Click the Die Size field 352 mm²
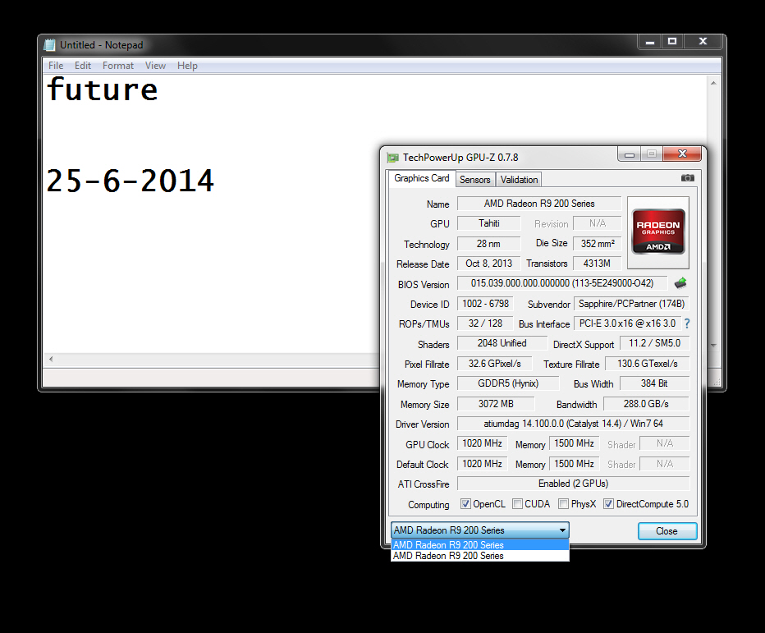The height and width of the screenshot is (633, 765). [x=598, y=244]
